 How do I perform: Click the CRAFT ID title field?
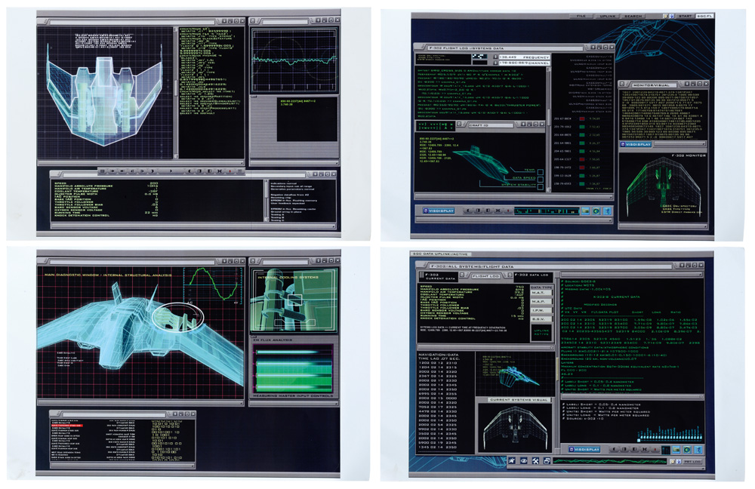[x=492, y=125]
